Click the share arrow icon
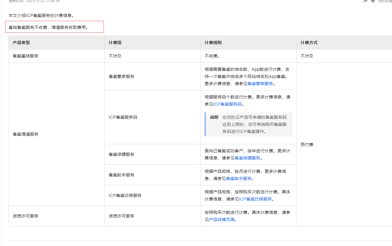 365,1
